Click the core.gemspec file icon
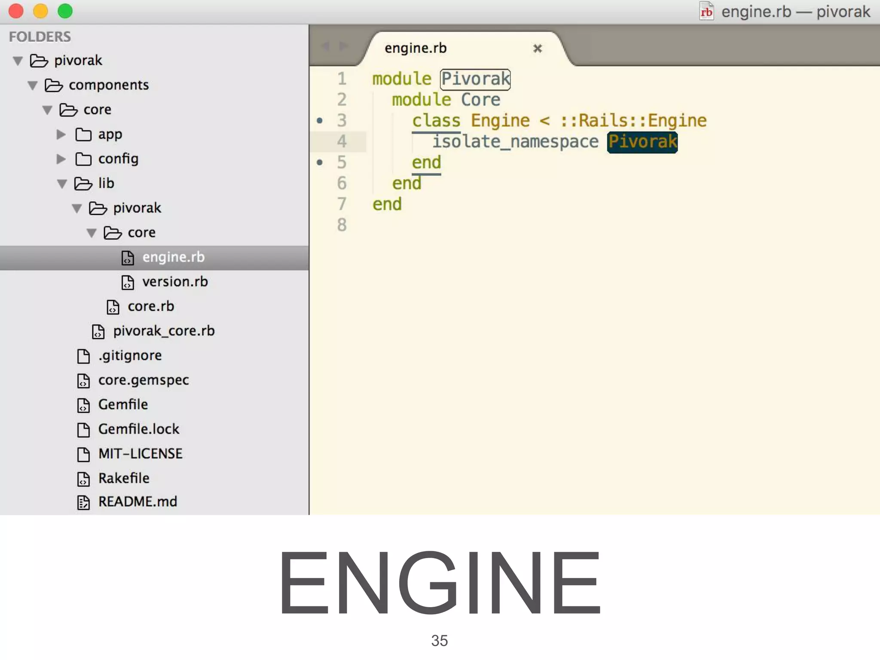Viewport: 880px width, 660px height. pyautogui.click(x=83, y=381)
